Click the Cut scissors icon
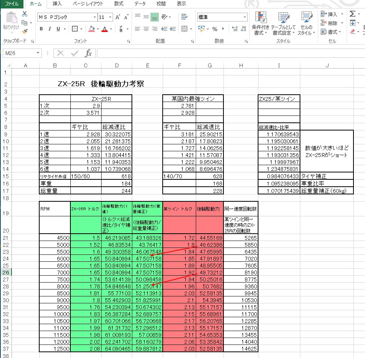Screen dimensions: 365x358 coord(25,14)
